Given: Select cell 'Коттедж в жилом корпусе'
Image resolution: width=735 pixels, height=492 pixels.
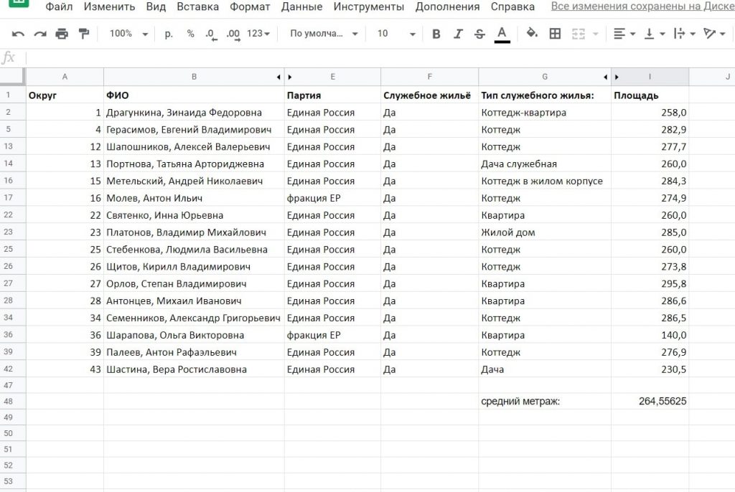Looking at the screenshot, I should (545, 181).
